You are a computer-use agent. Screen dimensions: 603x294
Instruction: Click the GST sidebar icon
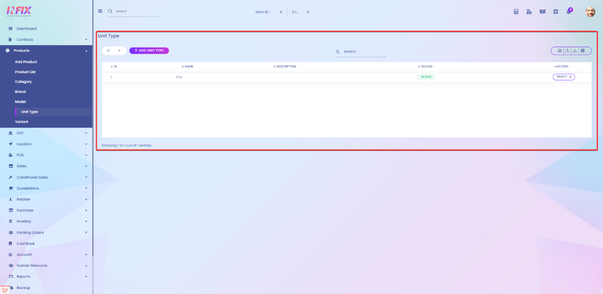(11, 133)
